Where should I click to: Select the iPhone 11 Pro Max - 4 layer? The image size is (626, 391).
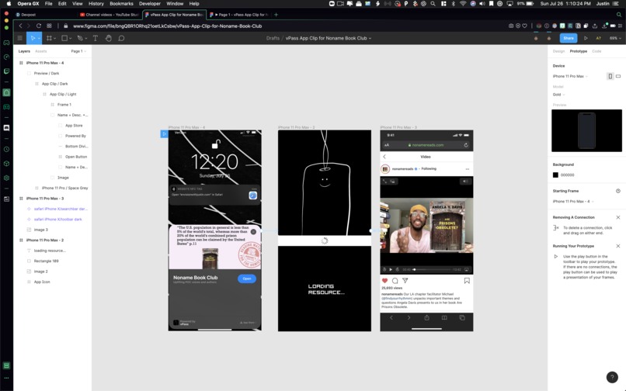click(x=45, y=63)
